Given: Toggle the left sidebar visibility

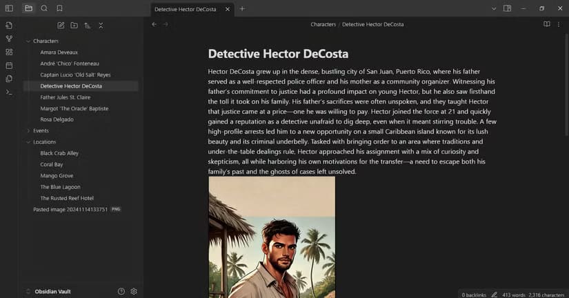Looking at the screenshot, I should (x=9, y=8).
